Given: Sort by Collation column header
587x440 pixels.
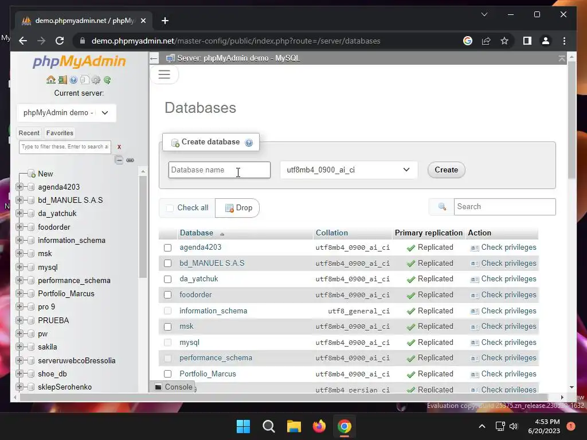Looking at the screenshot, I should [332, 233].
